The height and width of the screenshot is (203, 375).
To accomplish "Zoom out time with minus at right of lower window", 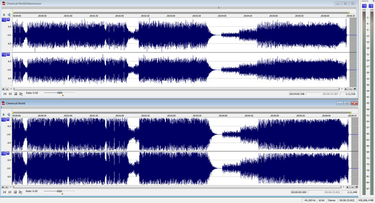I will [352, 187].
